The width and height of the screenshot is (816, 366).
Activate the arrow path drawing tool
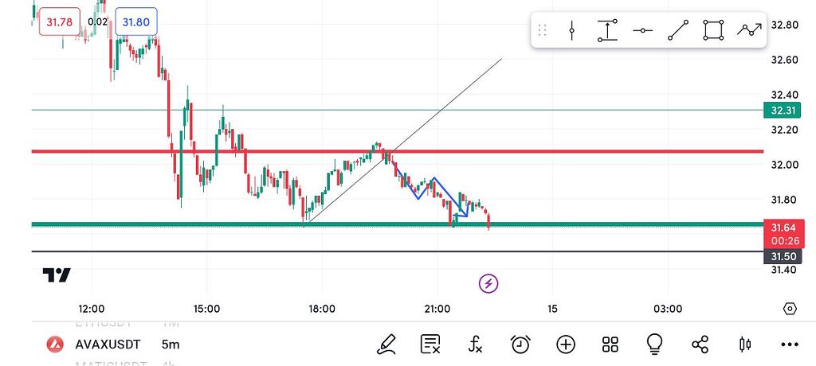748,31
